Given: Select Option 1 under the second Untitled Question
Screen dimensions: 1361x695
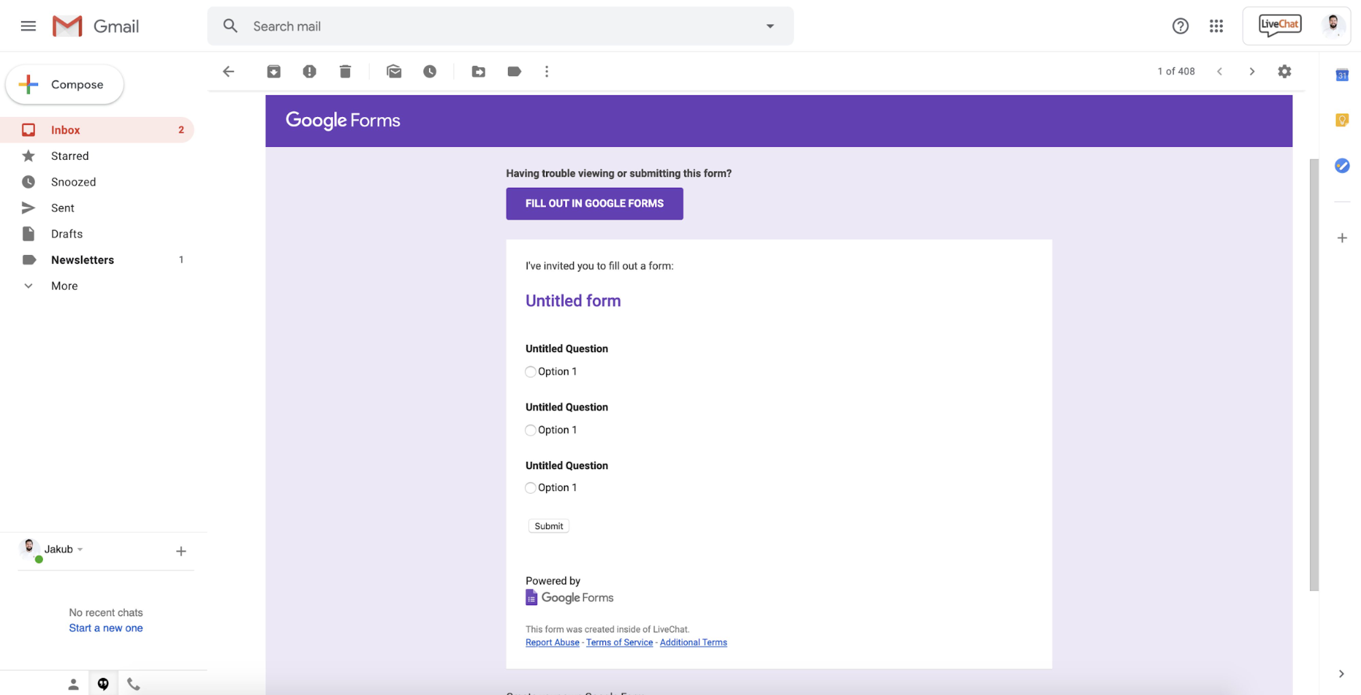Looking at the screenshot, I should [x=530, y=430].
